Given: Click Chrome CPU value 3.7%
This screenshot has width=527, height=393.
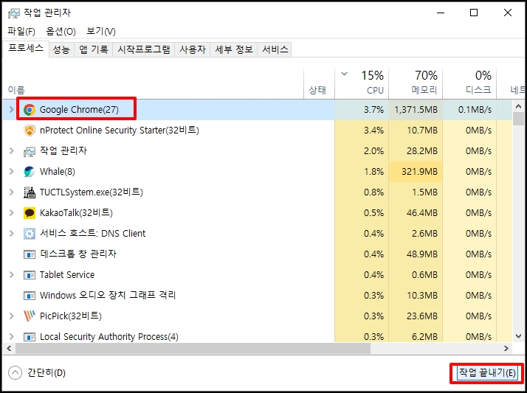Looking at the screenshot, I should click(373, 109).
